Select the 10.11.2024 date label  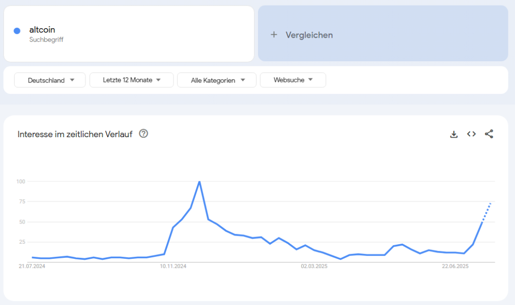(x=173, y=266)
